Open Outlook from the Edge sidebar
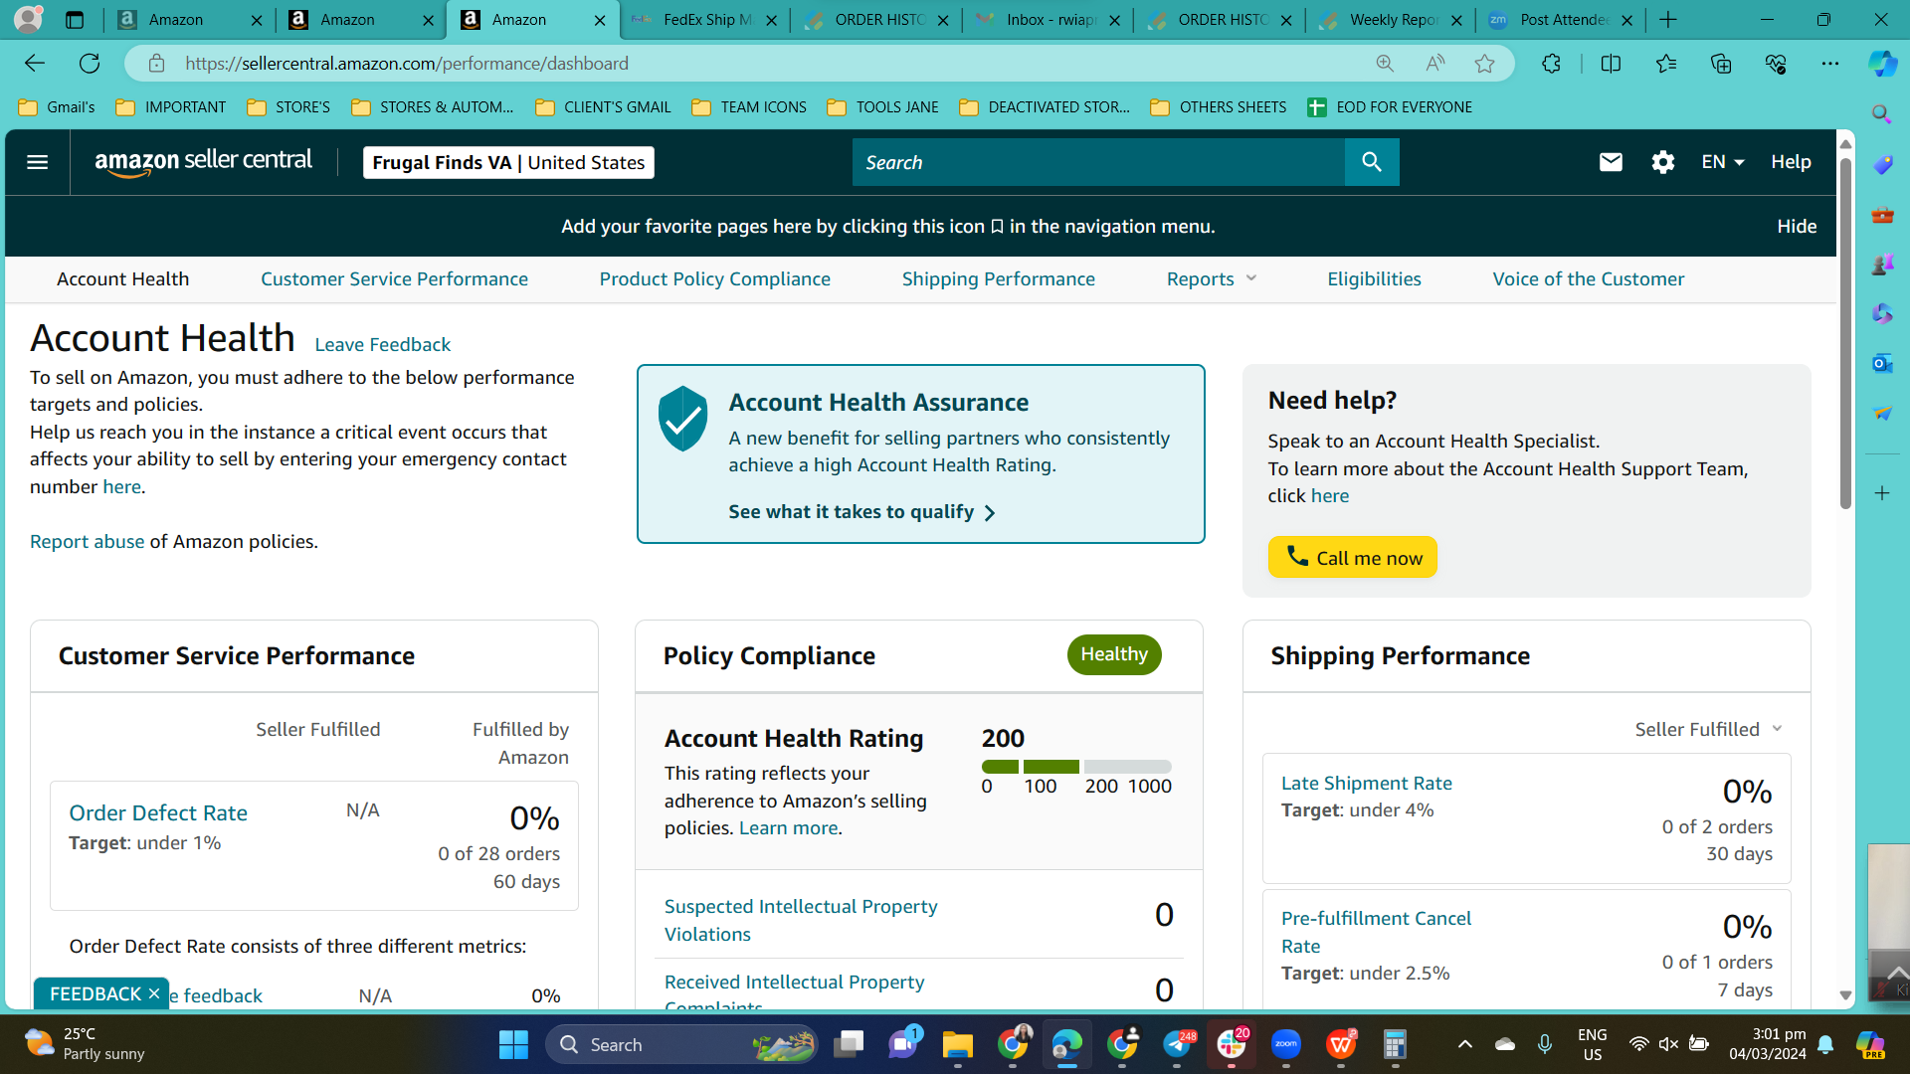 pyautogui.click(x=1881, y=364)
